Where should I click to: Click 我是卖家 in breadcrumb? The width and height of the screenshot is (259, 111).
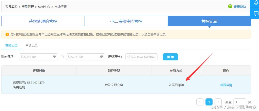pos(11,7)
